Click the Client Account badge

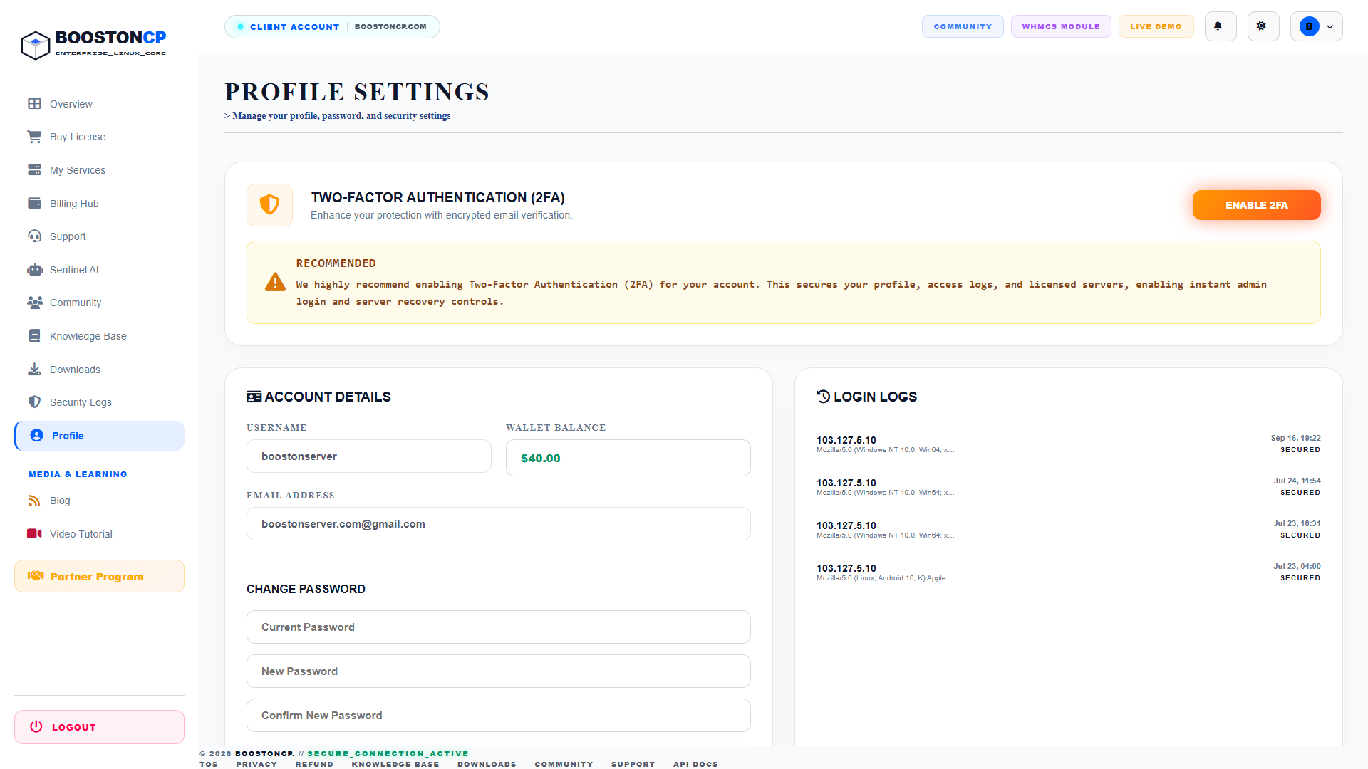point(332,26)
